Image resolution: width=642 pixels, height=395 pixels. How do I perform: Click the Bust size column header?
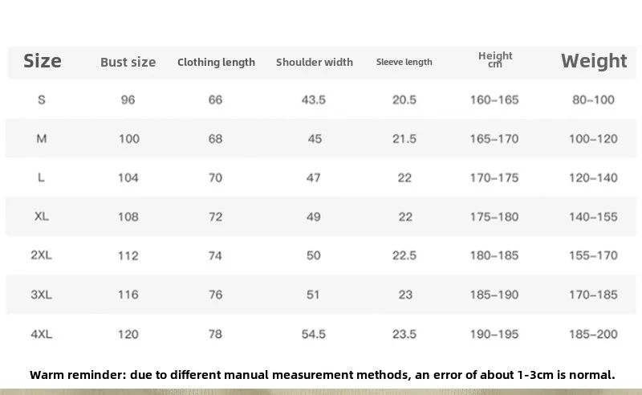coord(128,62)
